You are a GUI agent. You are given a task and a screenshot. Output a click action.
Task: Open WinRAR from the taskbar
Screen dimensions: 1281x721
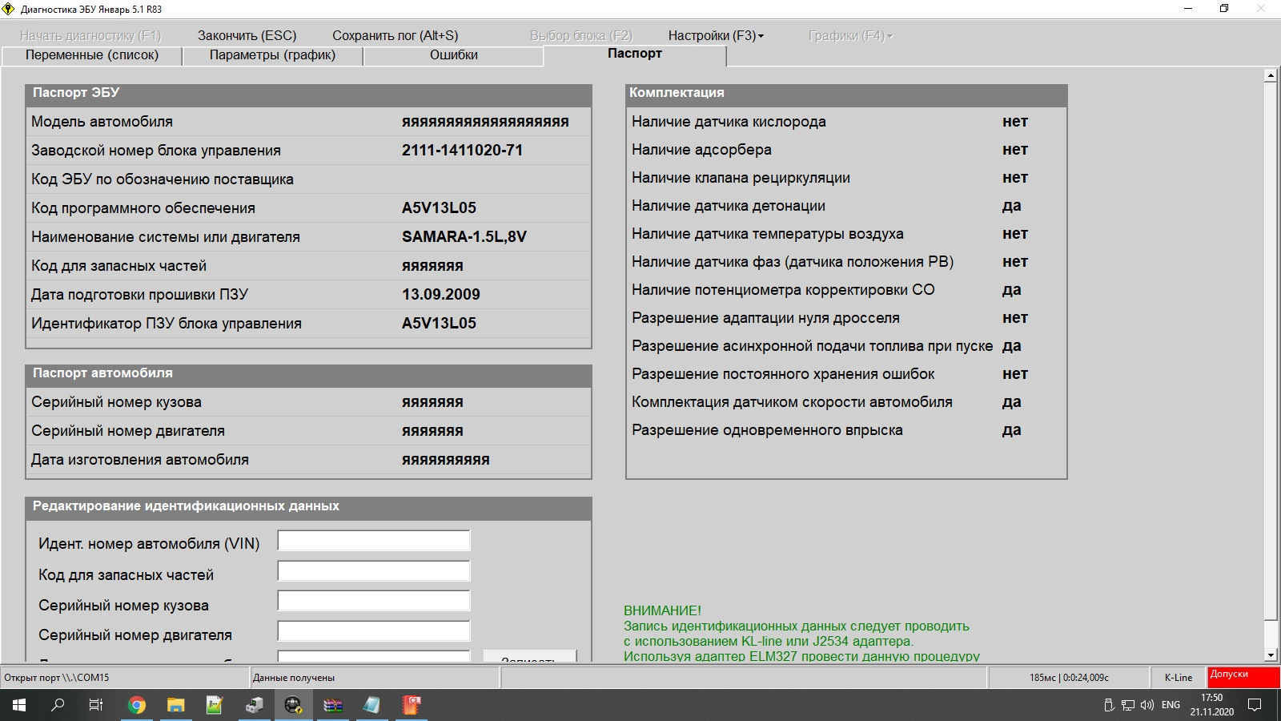coord(332,705)
